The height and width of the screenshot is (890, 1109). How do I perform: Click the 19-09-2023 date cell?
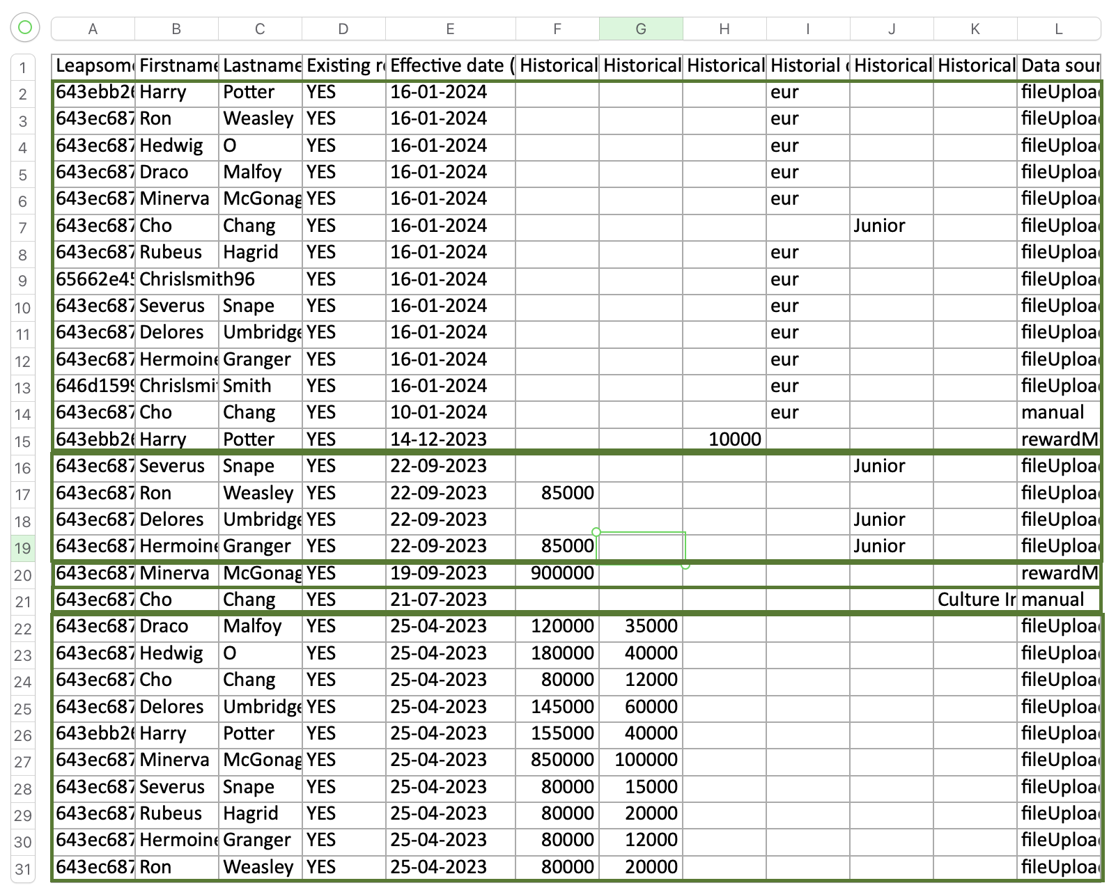coord(450,574)
